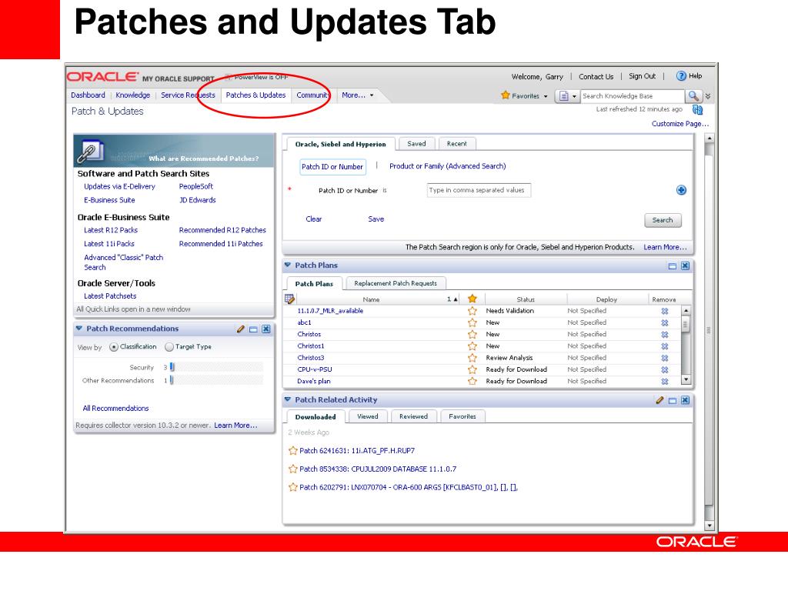Edit Patch Related Activity with the pencil icon
Image resolution: width=788 pixels, height=591 pixels.
[659, 400]
